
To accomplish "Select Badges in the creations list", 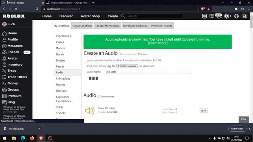I will [x=60, y=60].
